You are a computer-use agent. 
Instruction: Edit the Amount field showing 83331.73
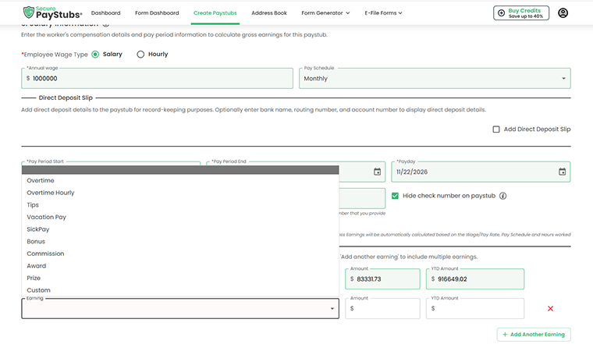point(382,279)
